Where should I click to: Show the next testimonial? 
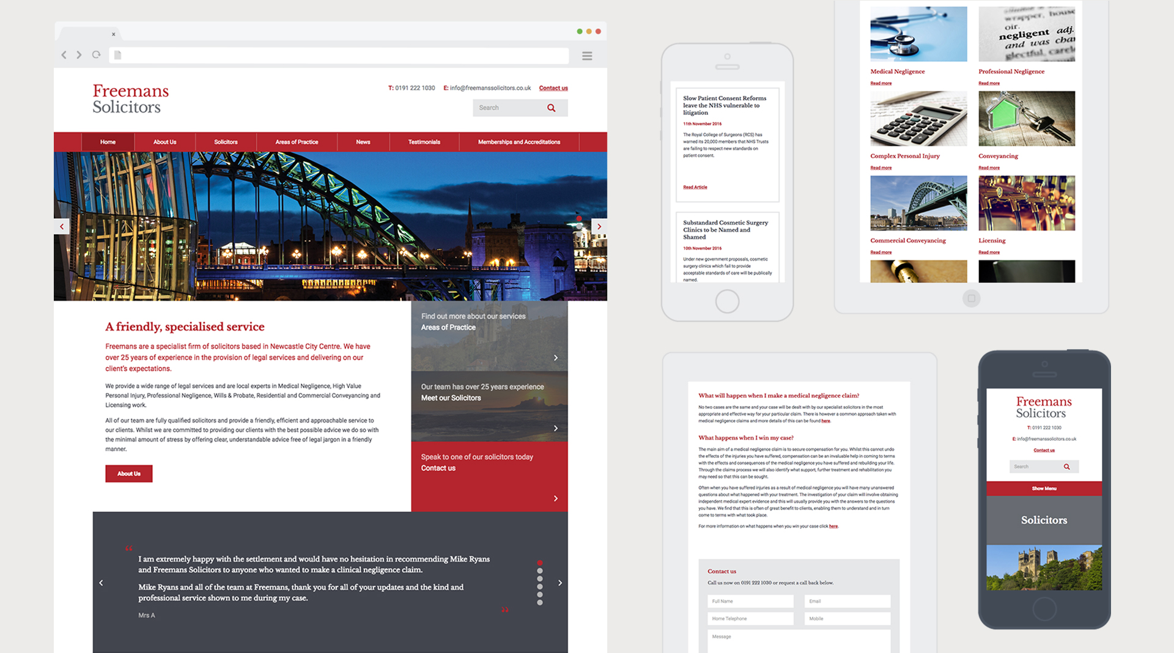pyautogui.click(x=560, y=583)
